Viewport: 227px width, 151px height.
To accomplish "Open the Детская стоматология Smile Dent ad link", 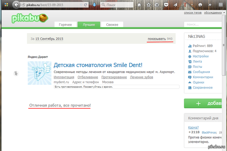I will coord(98,65).
